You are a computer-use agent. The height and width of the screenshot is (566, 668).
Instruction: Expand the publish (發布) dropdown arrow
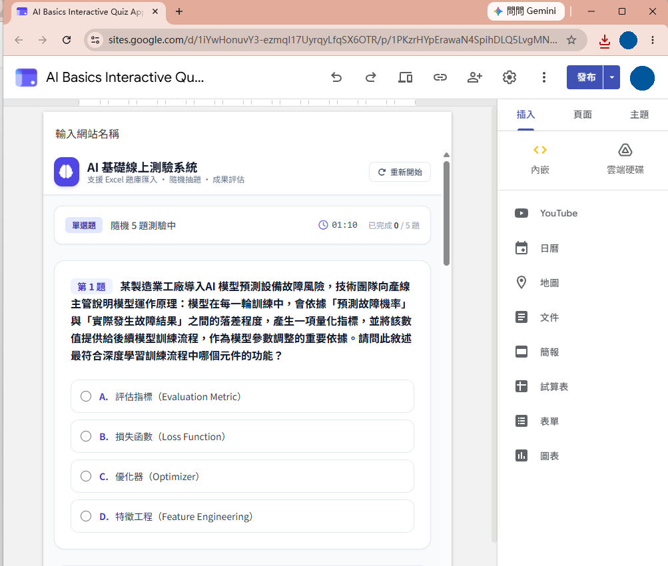(612, 77)
